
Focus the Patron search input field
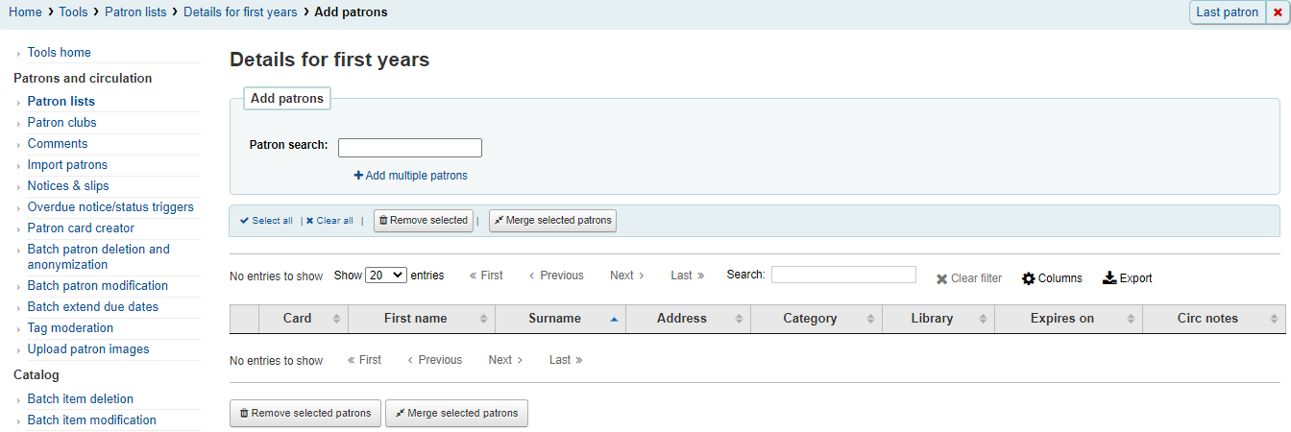[410, 148]
